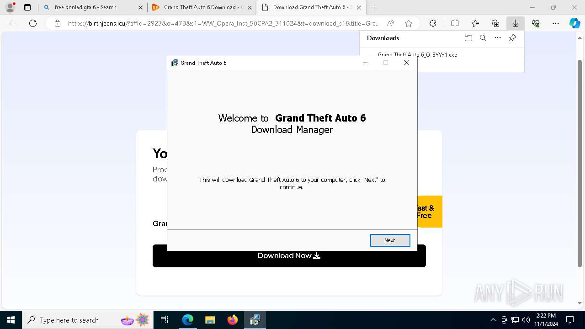Screen dimensions: 585x329
Task: Add this page to favorites star
Action: [409, 23]
